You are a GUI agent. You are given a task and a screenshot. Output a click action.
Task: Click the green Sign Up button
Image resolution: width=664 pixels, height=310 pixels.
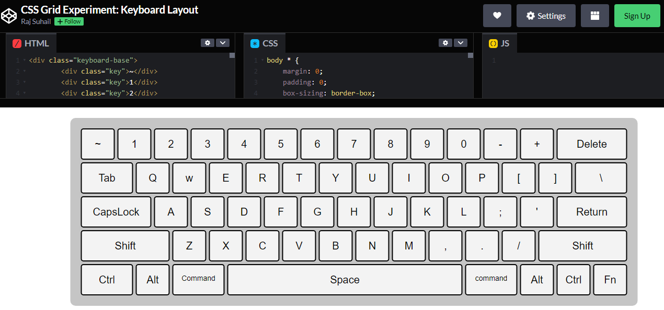click(637, 16)
